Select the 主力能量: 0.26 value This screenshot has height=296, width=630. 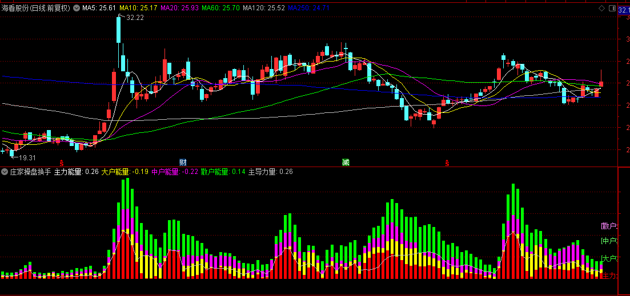point(77,172)
